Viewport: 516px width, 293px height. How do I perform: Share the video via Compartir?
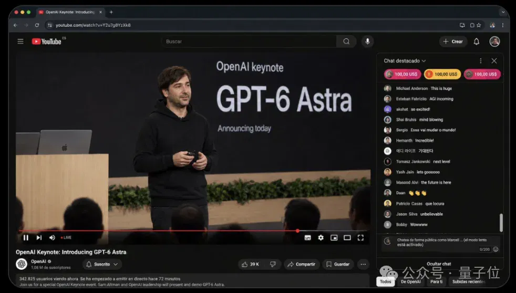click(301, 264)
